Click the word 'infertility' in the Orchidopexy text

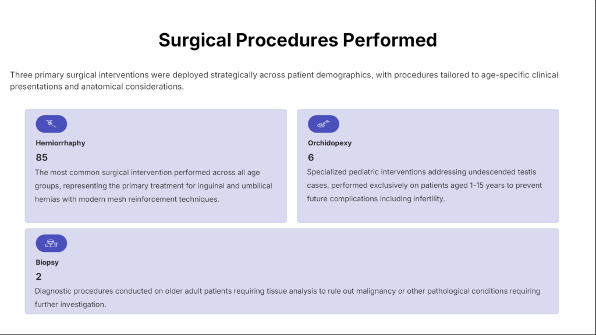click(x=425, y=199)
